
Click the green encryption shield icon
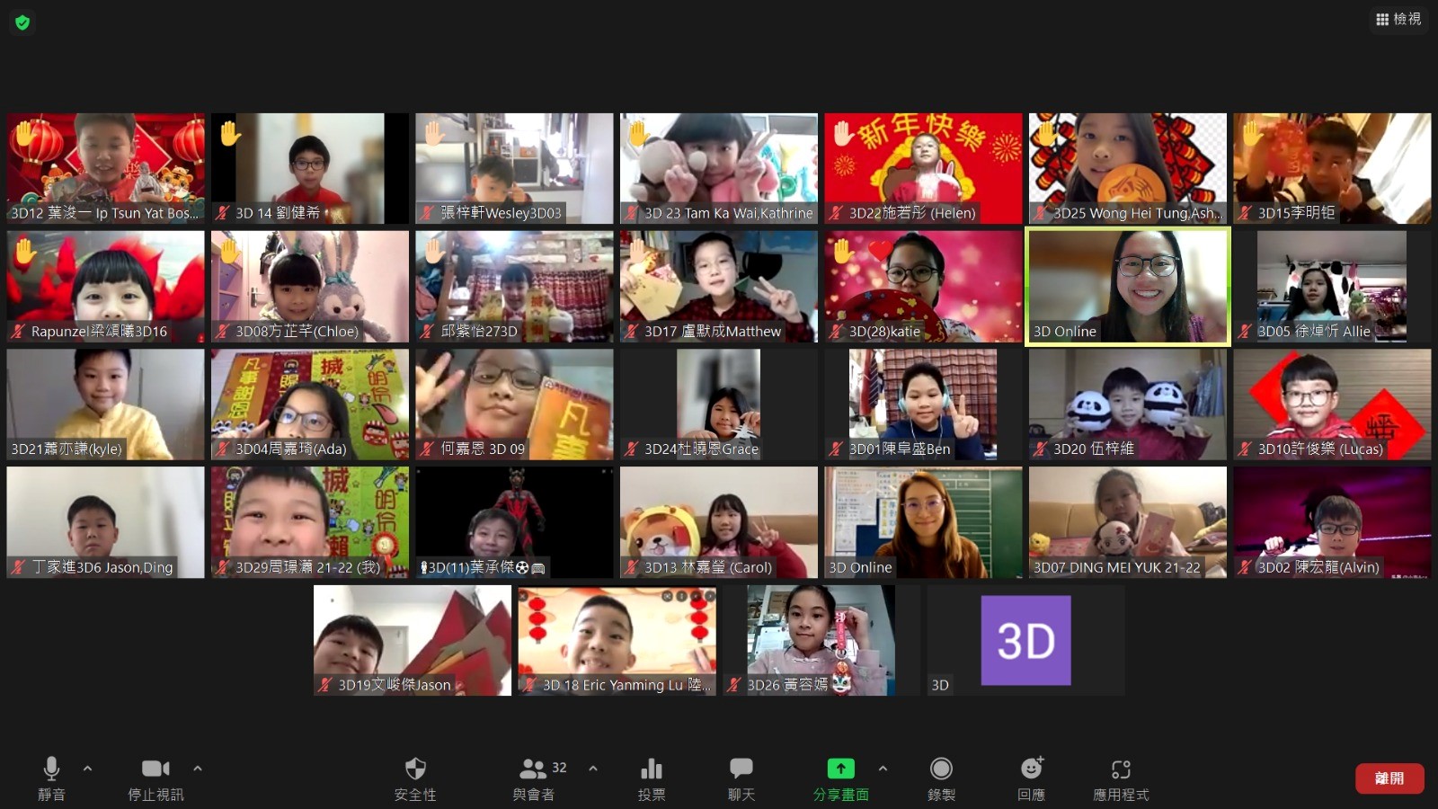[x=22, y=22]
